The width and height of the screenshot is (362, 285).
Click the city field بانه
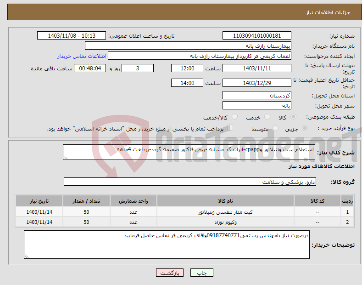(x=257, y=105)
